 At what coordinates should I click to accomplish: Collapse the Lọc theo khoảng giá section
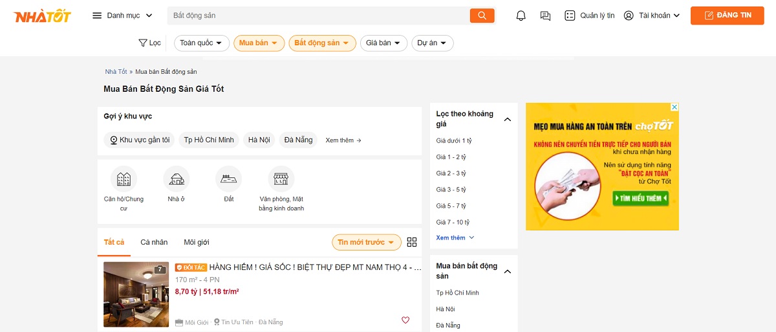click(508, 119)
